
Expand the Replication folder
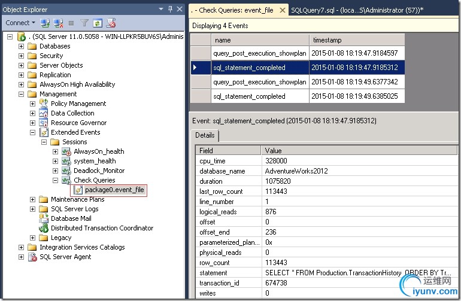[x=21, y=75]
